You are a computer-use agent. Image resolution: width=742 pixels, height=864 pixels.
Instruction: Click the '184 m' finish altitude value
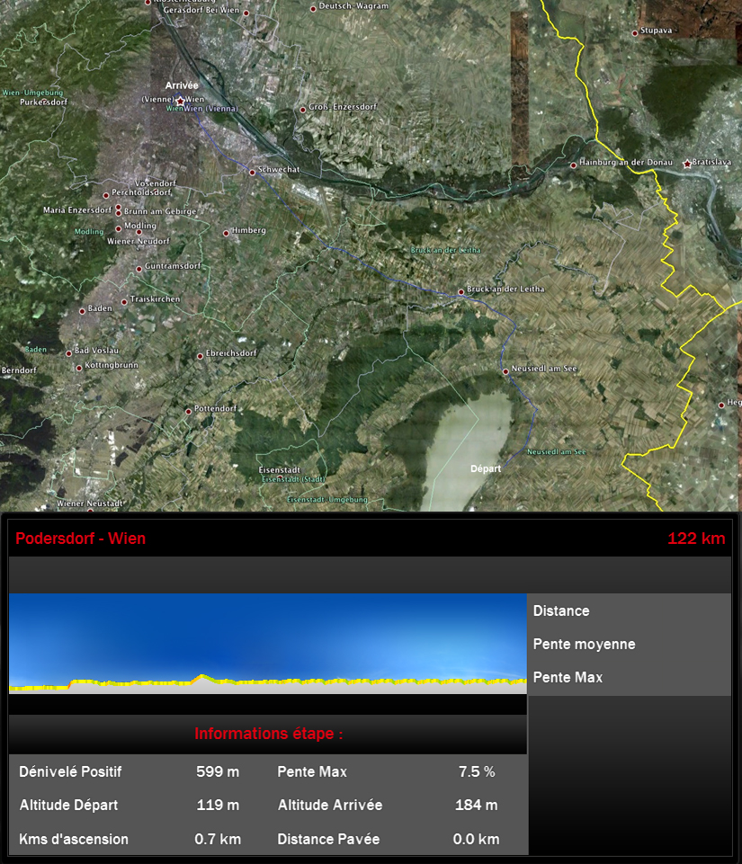pos(477,805)
